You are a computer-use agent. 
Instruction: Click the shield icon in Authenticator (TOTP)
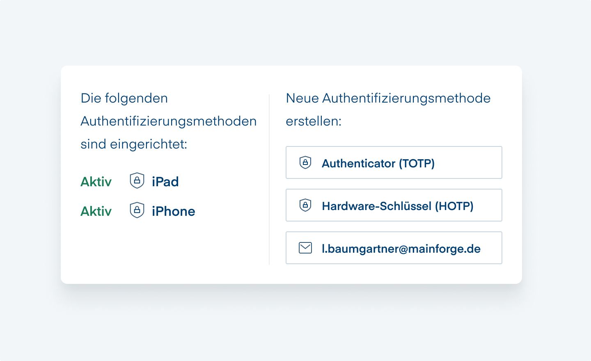click(305, 162)
